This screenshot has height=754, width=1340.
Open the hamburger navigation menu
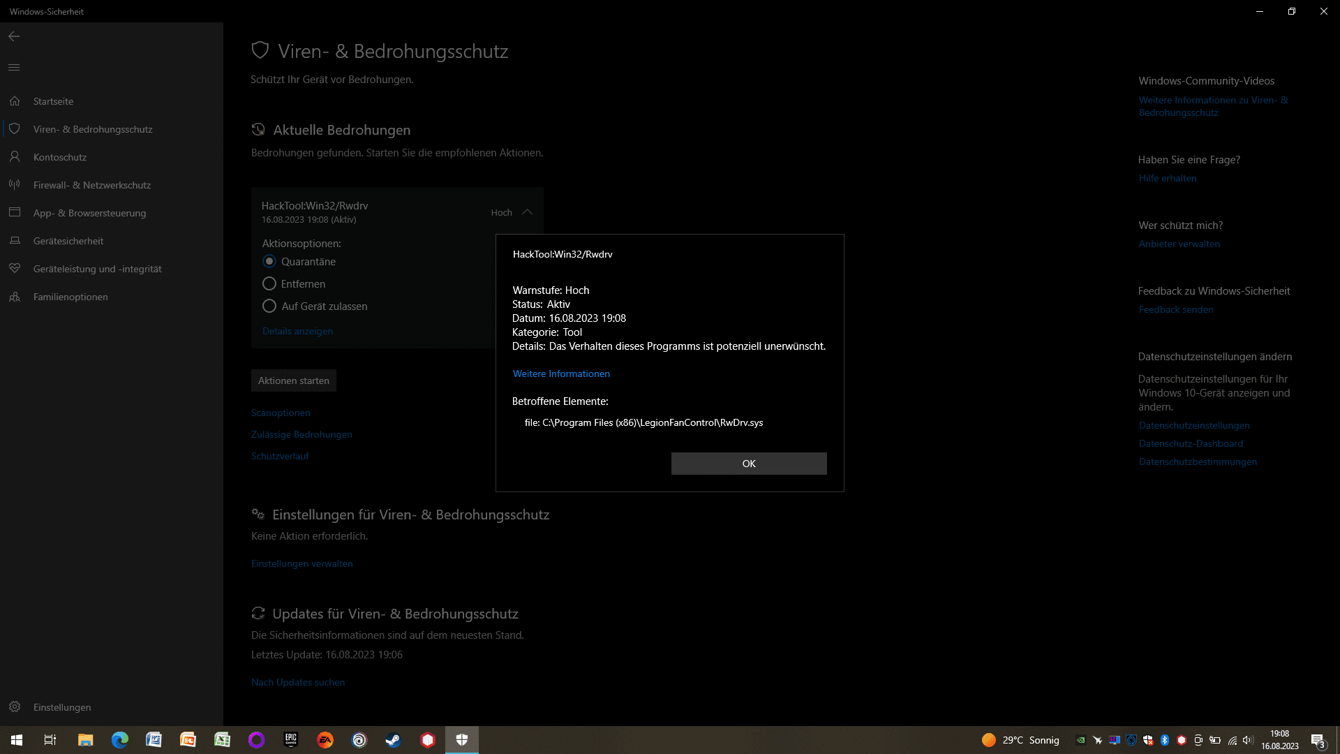click(14, 67)
